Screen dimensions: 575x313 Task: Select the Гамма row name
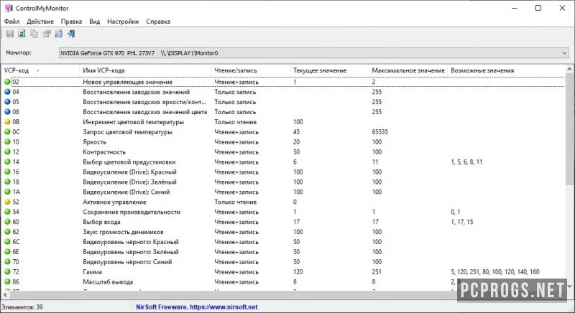coord(93,272)
